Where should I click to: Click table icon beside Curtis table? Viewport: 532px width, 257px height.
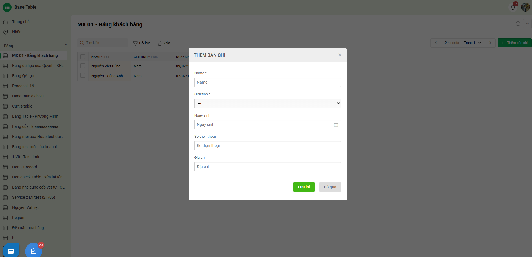click(x=5, y=106)
